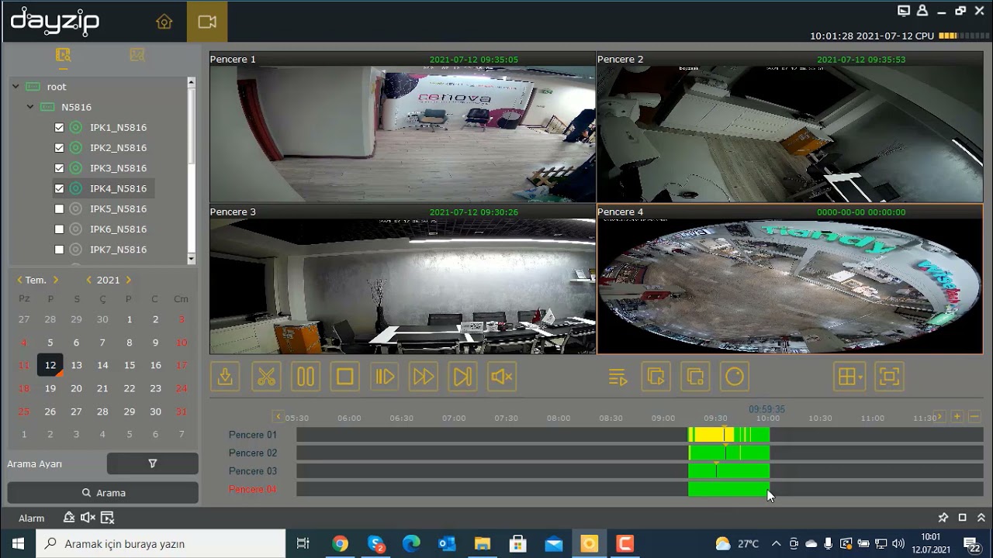
Task: Click the download recording icon
Action: tap(225, 377)
